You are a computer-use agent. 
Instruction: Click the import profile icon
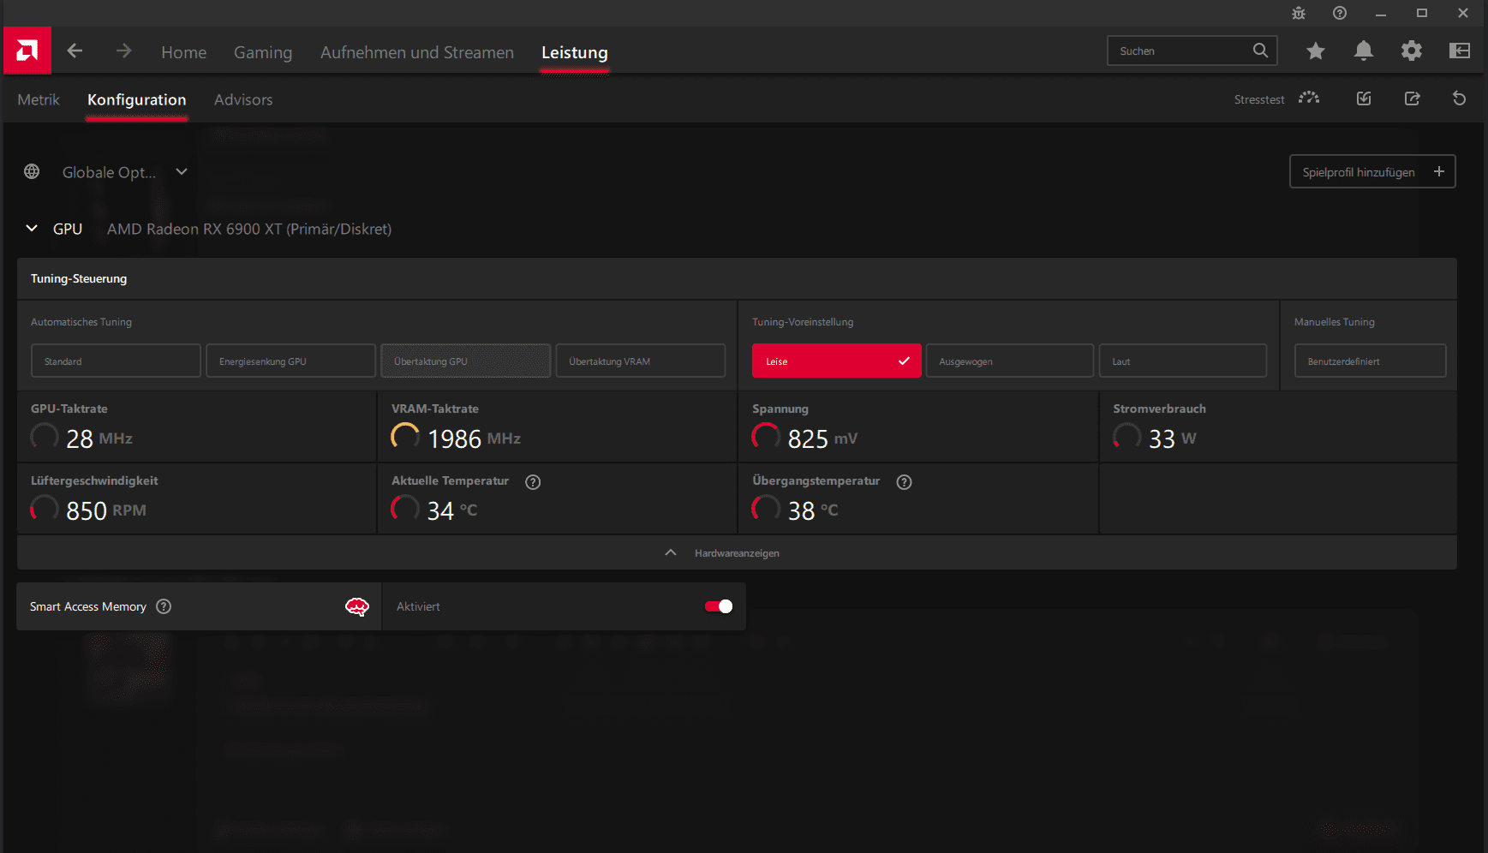[1364, 98]
